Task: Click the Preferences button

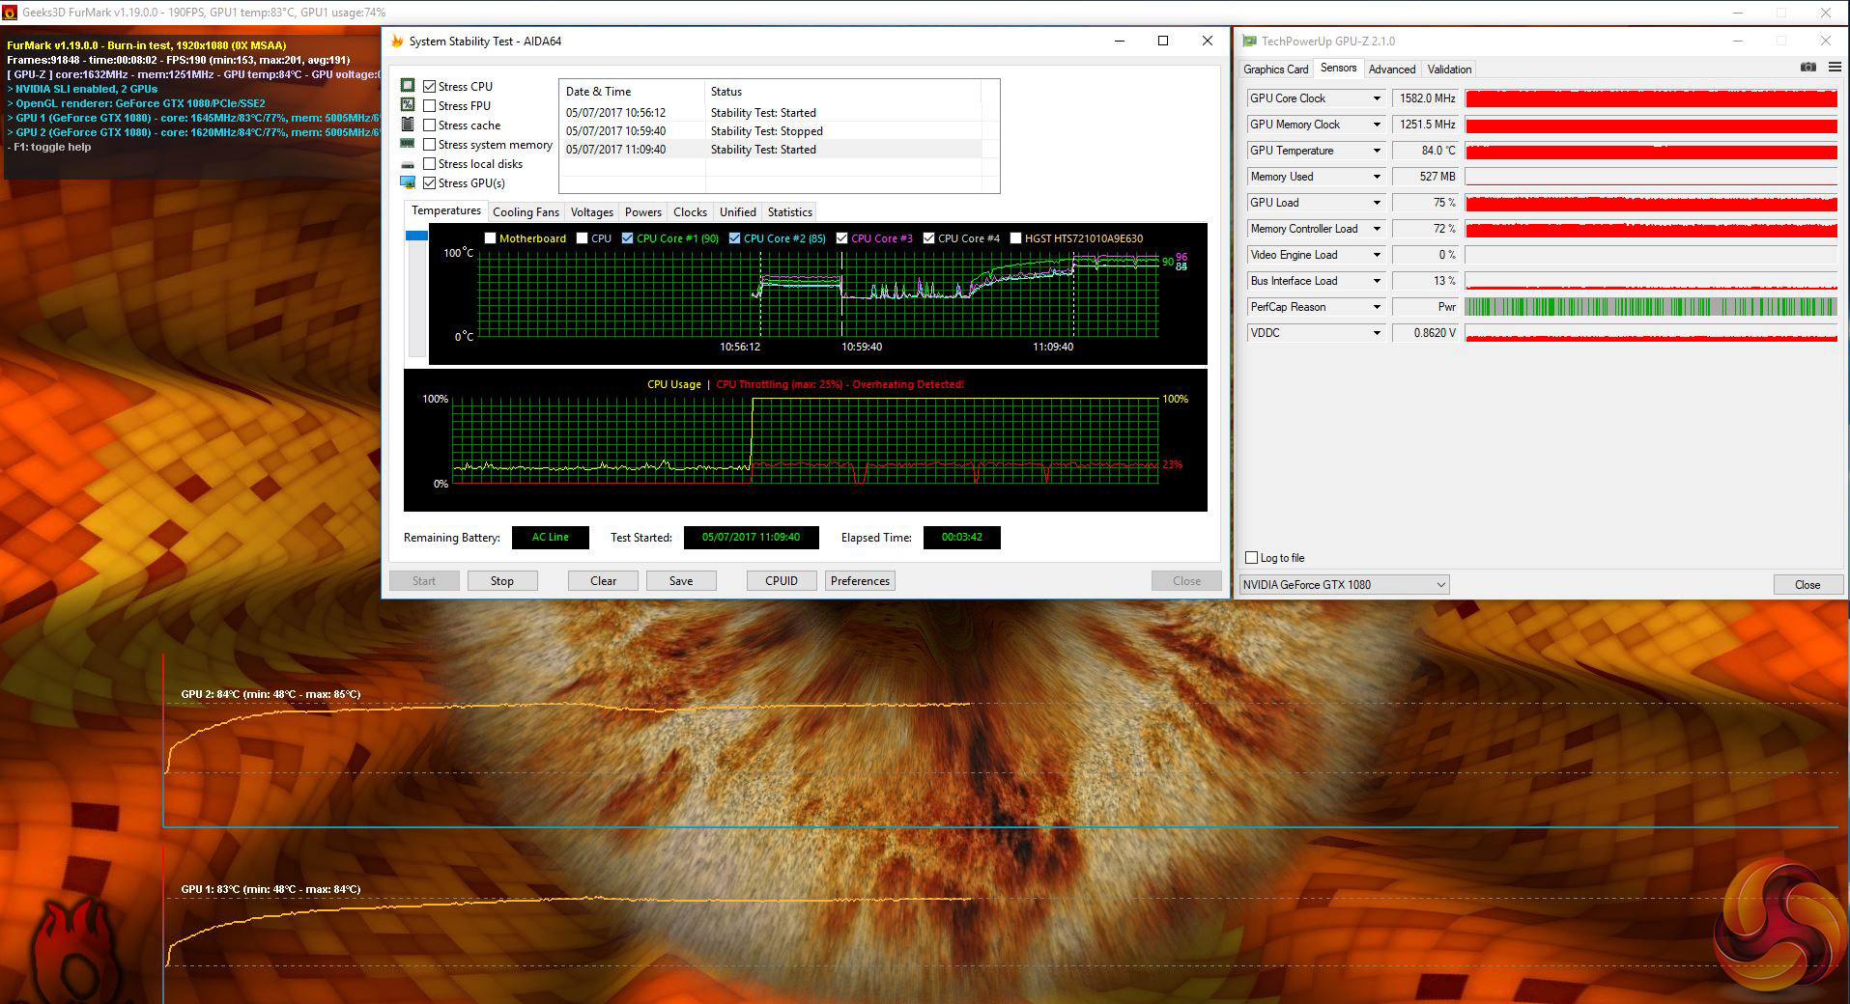Action: (860, 581)
